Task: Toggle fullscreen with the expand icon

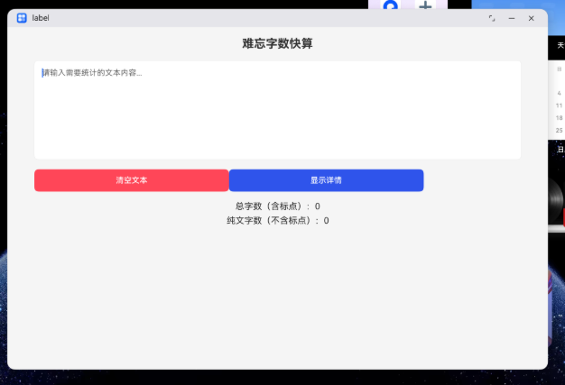Action: 492,18
